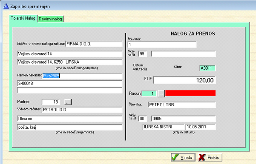
Task: Click the (kraj in datum) caption
Action: (x=184, y=132)
